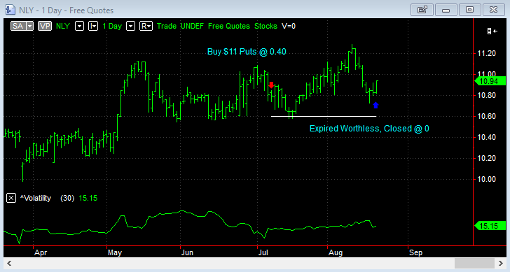
Task: Click the Aug label on the time axis
Action: pyautogui.click(x=336, y=252)
